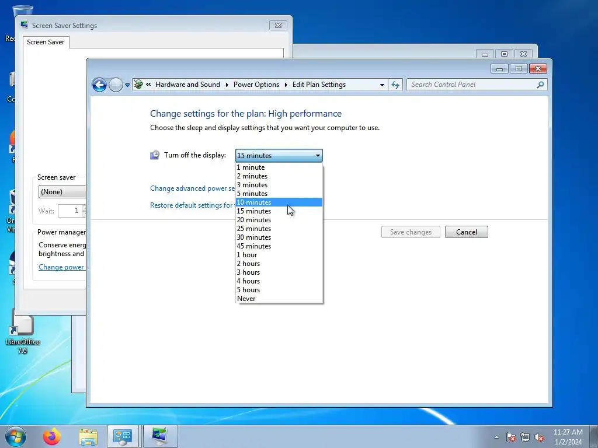Click the LibreOffice 7.6 desktop shortcut

pyautogui.click(x=23, y=331)
